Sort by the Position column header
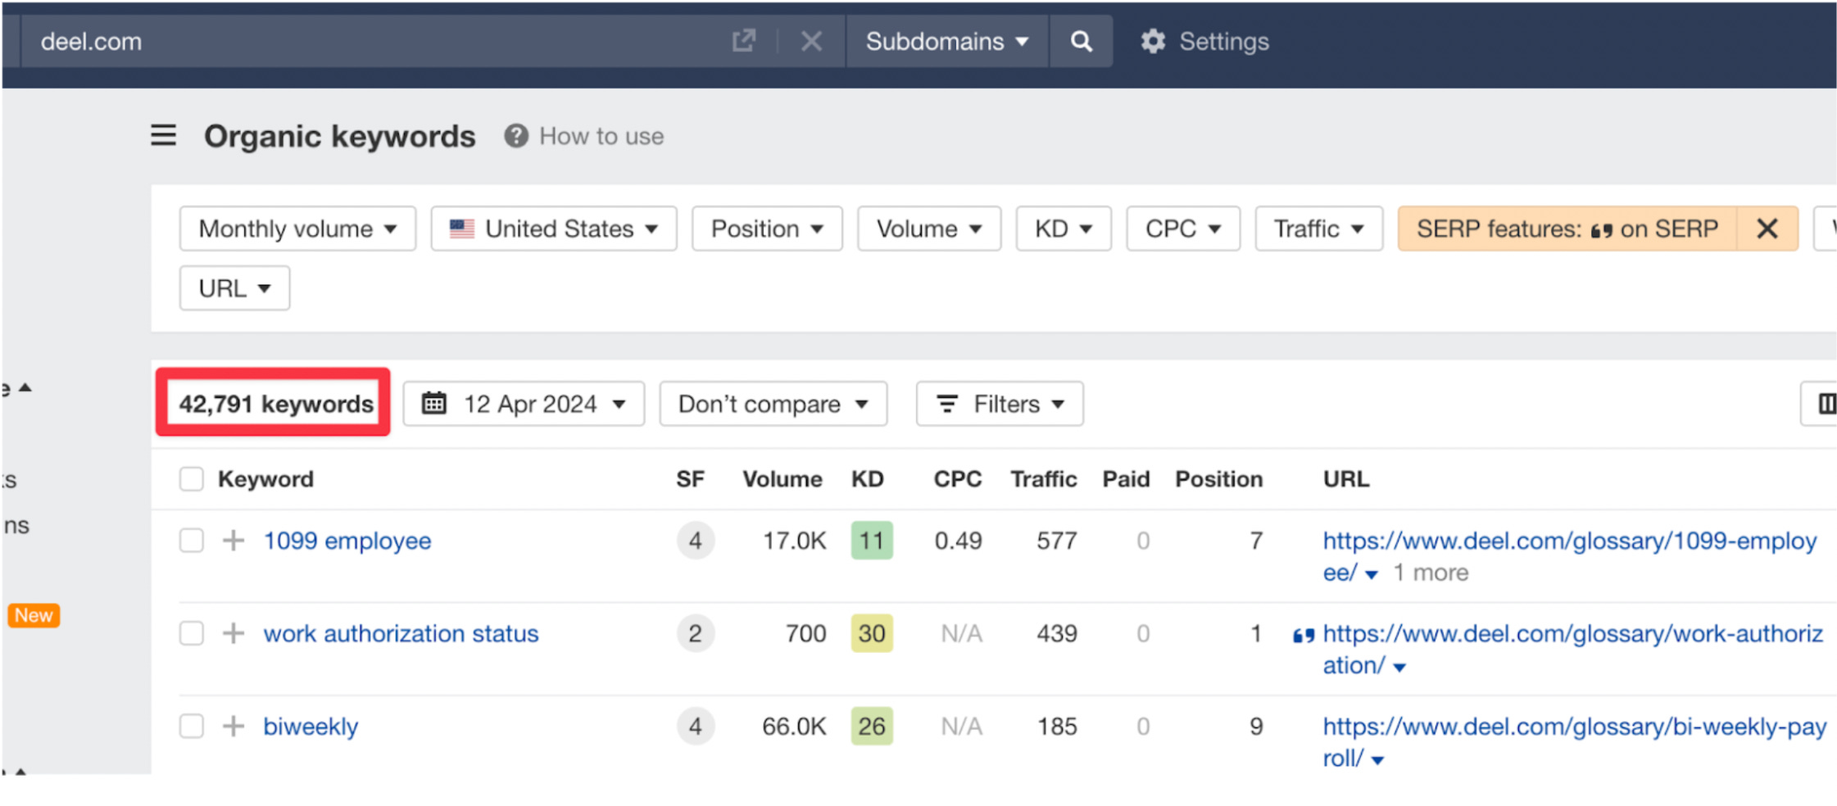This screenshot has height=806, width=1837. tap(1218, 479)
